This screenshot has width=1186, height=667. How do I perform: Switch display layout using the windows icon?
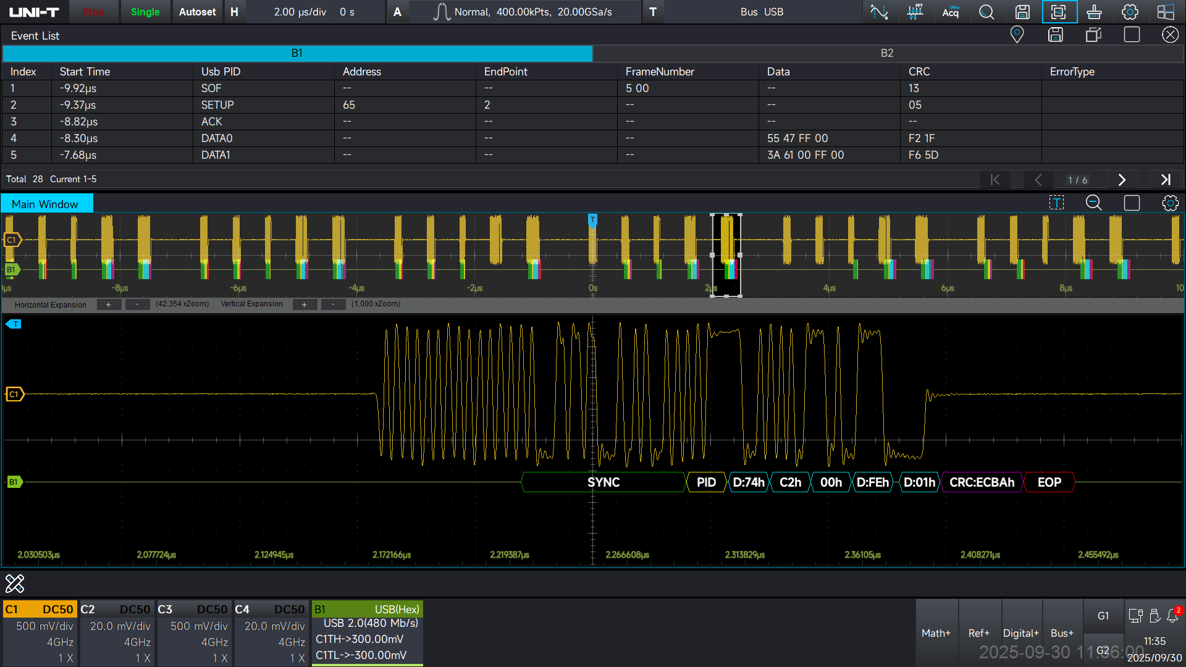tap(1166, 12)
